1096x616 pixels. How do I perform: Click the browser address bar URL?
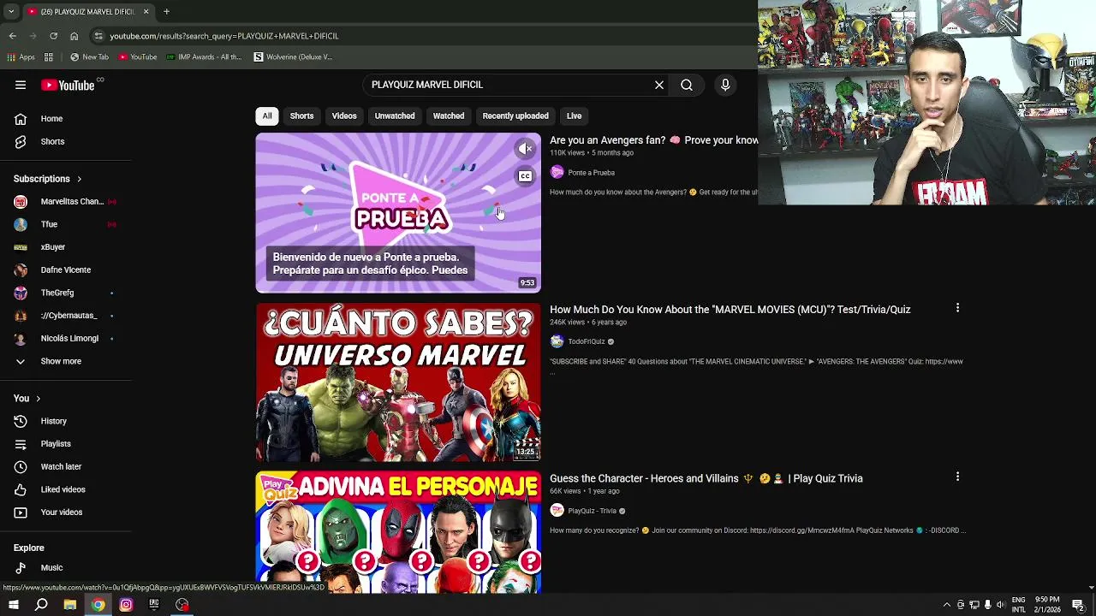[224, 36]
